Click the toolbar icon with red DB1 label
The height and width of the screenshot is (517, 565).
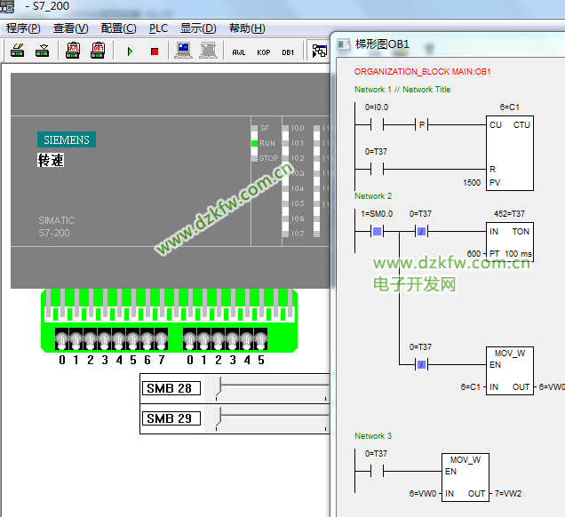point(99,51)
